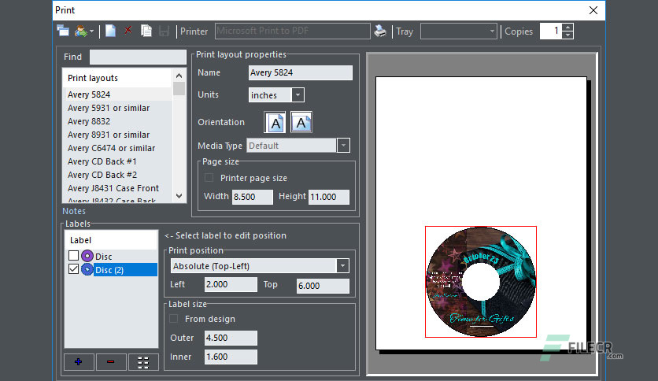Copy the print layout with duplicate icon
The image size is (658, 381).
146,31
